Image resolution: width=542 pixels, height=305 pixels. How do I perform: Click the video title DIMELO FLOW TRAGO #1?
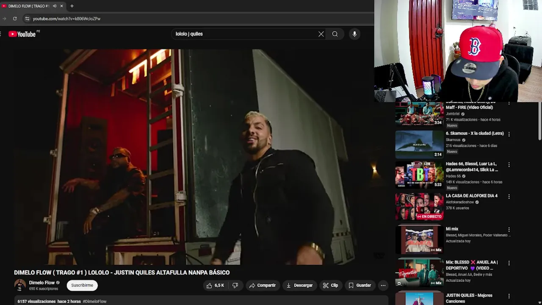tap(122, 273)
